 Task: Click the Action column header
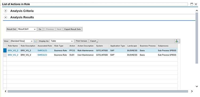[72, 46]
